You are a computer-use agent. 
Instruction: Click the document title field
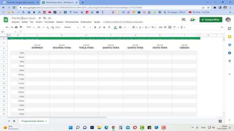coord(23,18)
